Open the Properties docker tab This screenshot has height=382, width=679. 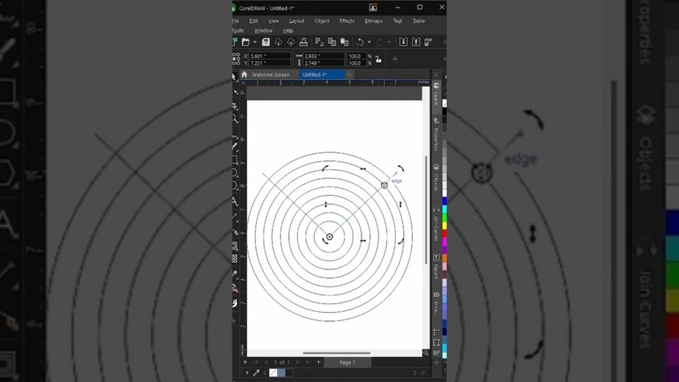click(x=436, y=134)
